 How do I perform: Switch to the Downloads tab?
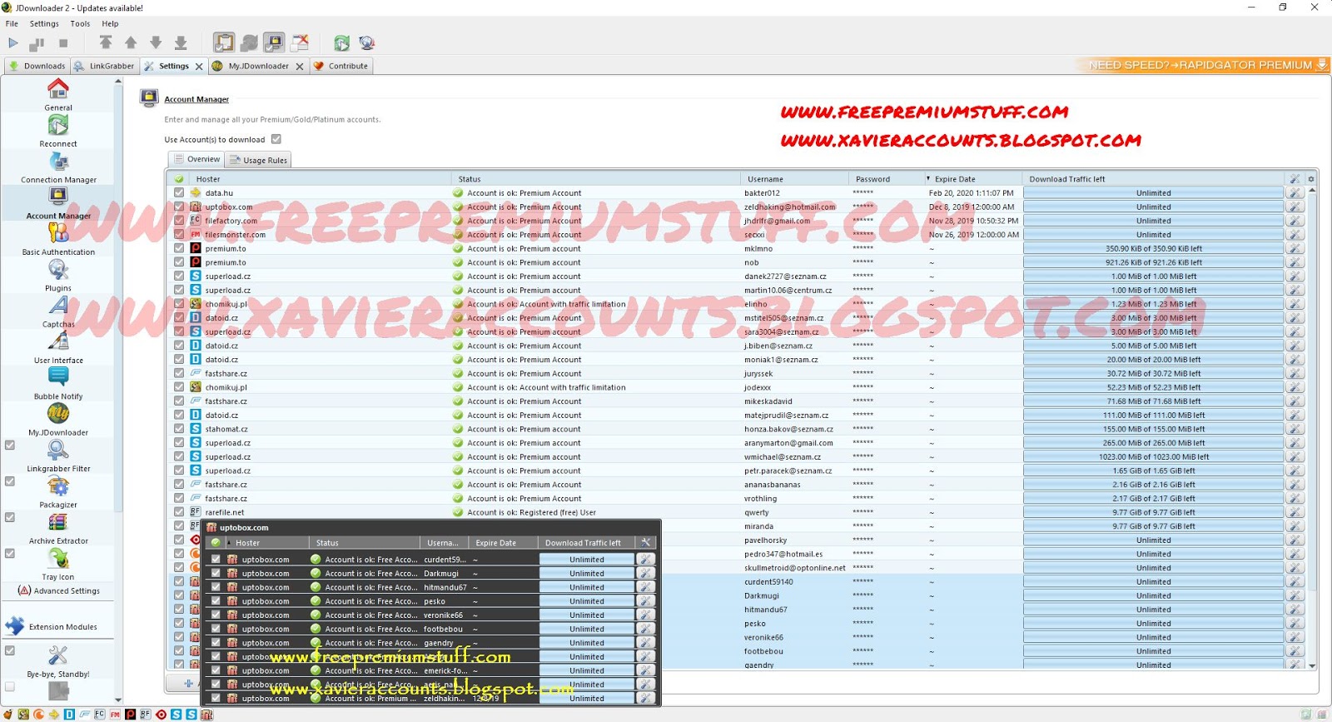pos(37,66)
